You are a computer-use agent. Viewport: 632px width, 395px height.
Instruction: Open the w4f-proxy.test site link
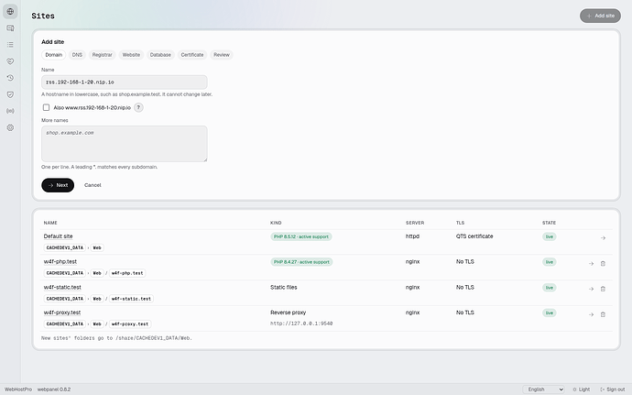pyautogui.click(x=62, y=313)
